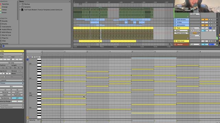Open the Pad All Ins input dropdown

click(195, 28)
